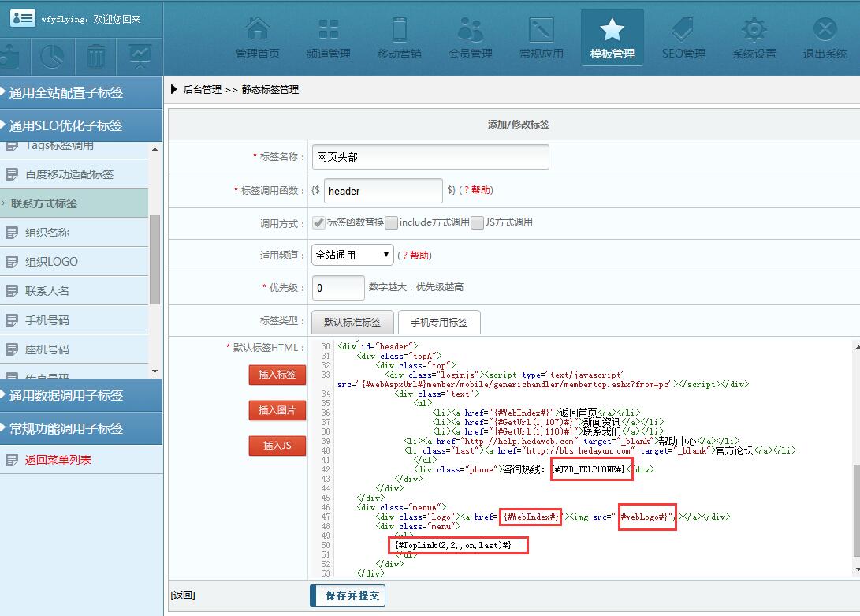Click the 移动营销 phone icon
This screenshot has height=616, width=860.
point(399,30)
